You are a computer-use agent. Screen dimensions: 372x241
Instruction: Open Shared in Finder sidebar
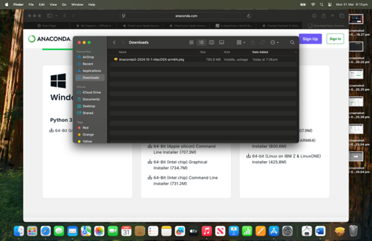(x=87, y=113)
